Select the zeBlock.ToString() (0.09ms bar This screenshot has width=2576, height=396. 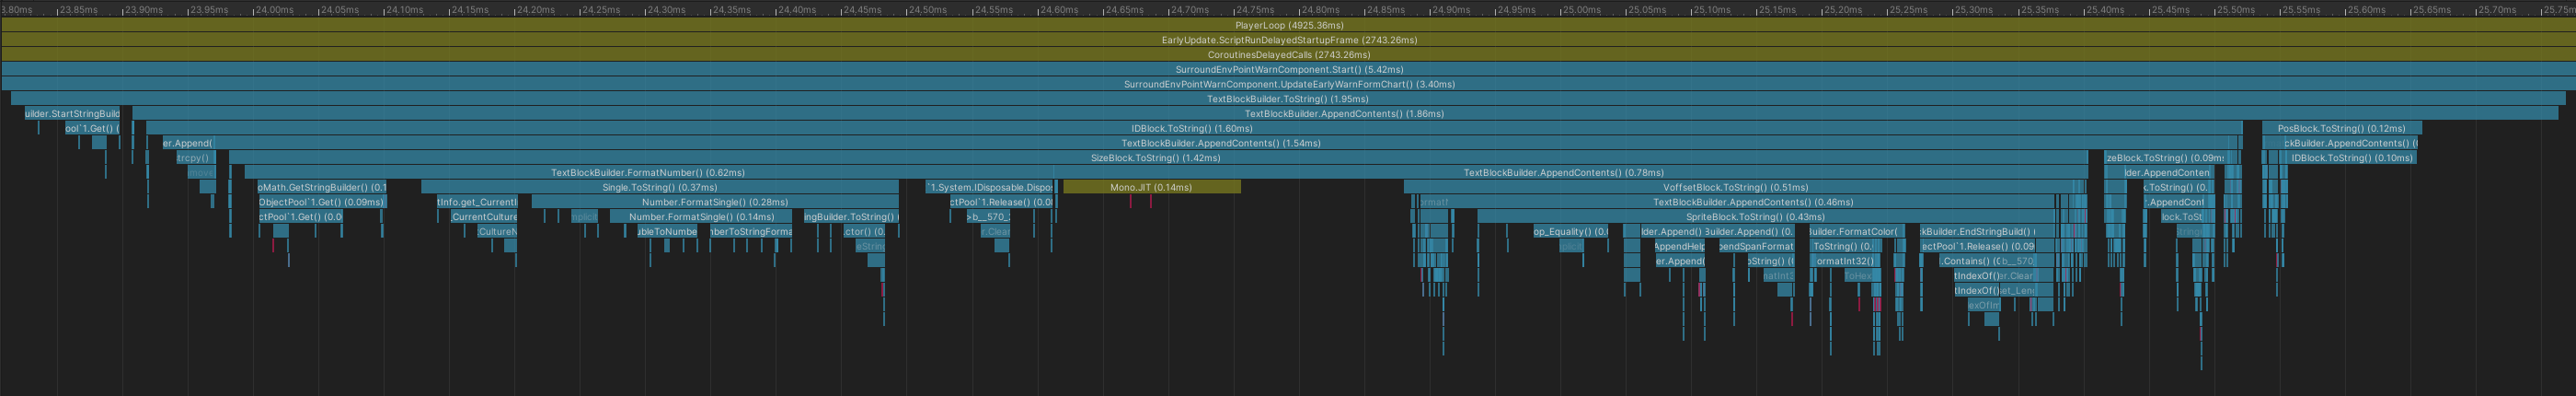tap(2165, 158)
